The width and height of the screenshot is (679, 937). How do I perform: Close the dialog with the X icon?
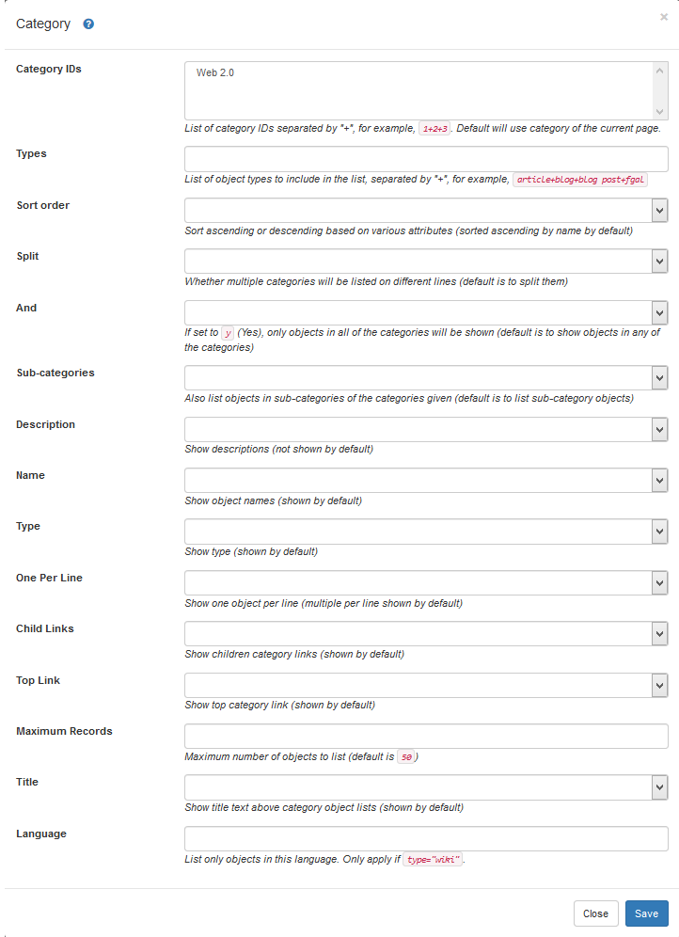click(664, 17)
